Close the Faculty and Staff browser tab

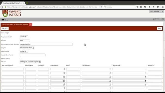pyautogui.click(x=23, y=3)
